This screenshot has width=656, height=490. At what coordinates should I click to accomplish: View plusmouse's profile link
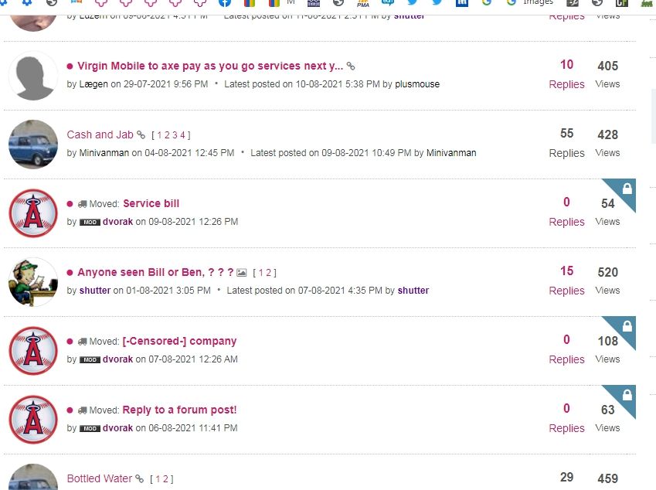(x=417, y=83)
